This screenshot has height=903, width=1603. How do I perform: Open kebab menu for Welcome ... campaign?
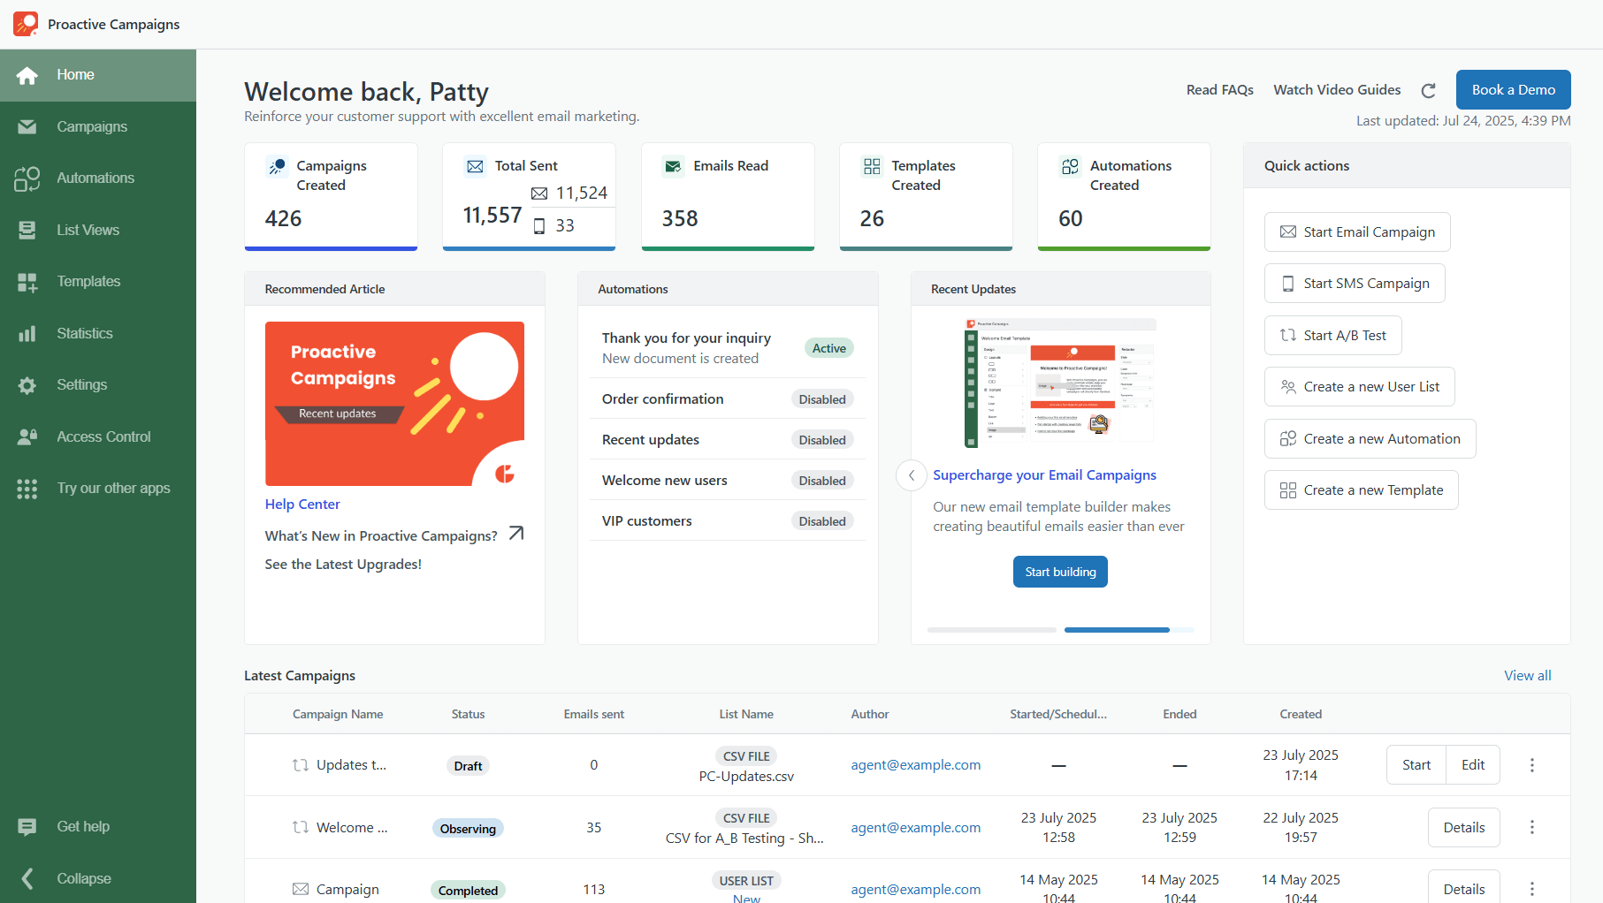click(1532, 827)
